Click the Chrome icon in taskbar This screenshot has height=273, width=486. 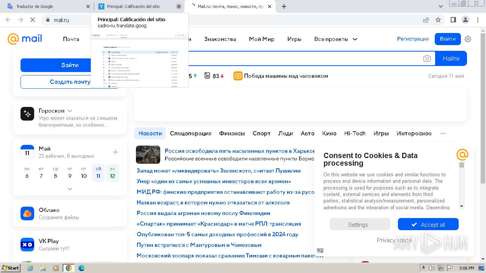(68, 268)
